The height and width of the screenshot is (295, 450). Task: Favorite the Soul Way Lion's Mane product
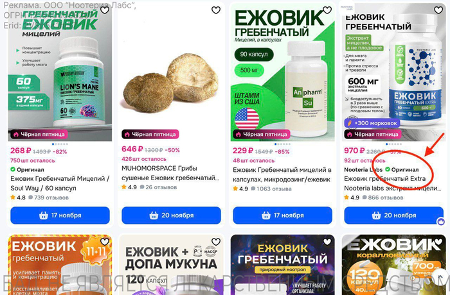point(105,10)
